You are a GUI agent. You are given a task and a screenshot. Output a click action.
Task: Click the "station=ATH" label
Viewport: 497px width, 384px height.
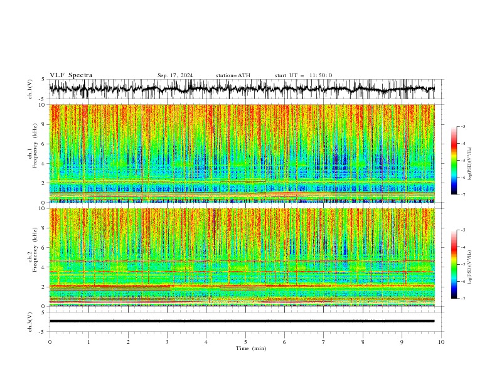click(233, 75)
